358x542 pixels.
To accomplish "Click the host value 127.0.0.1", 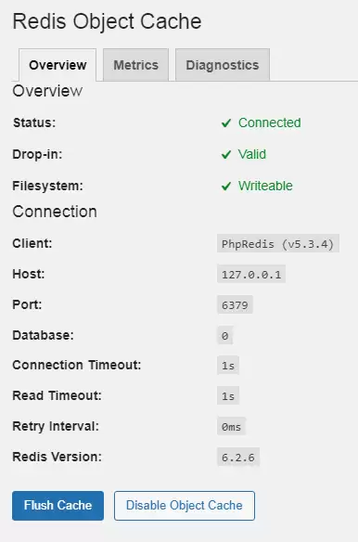I will (251, 275).
